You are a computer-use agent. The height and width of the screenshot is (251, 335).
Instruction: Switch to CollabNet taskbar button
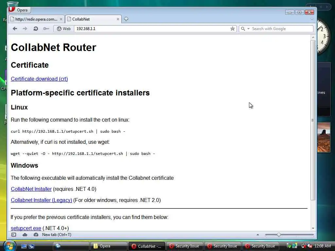[x=147, y=246]
